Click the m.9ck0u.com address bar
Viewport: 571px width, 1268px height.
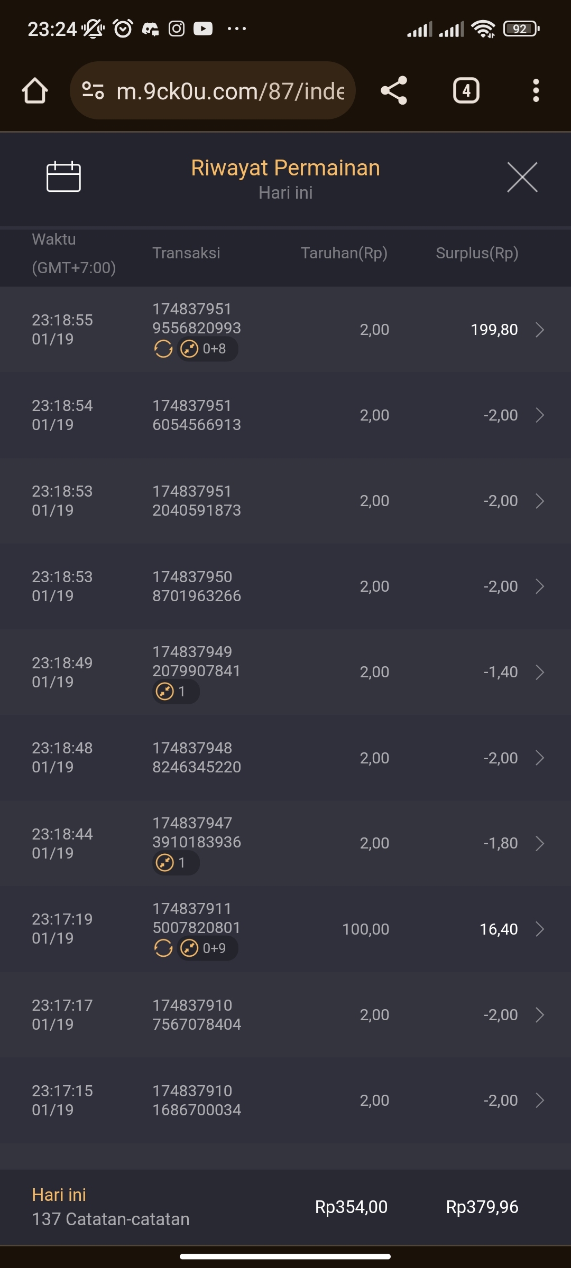click(x=231, y=91)
